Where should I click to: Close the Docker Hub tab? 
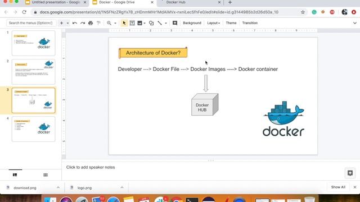219,2
